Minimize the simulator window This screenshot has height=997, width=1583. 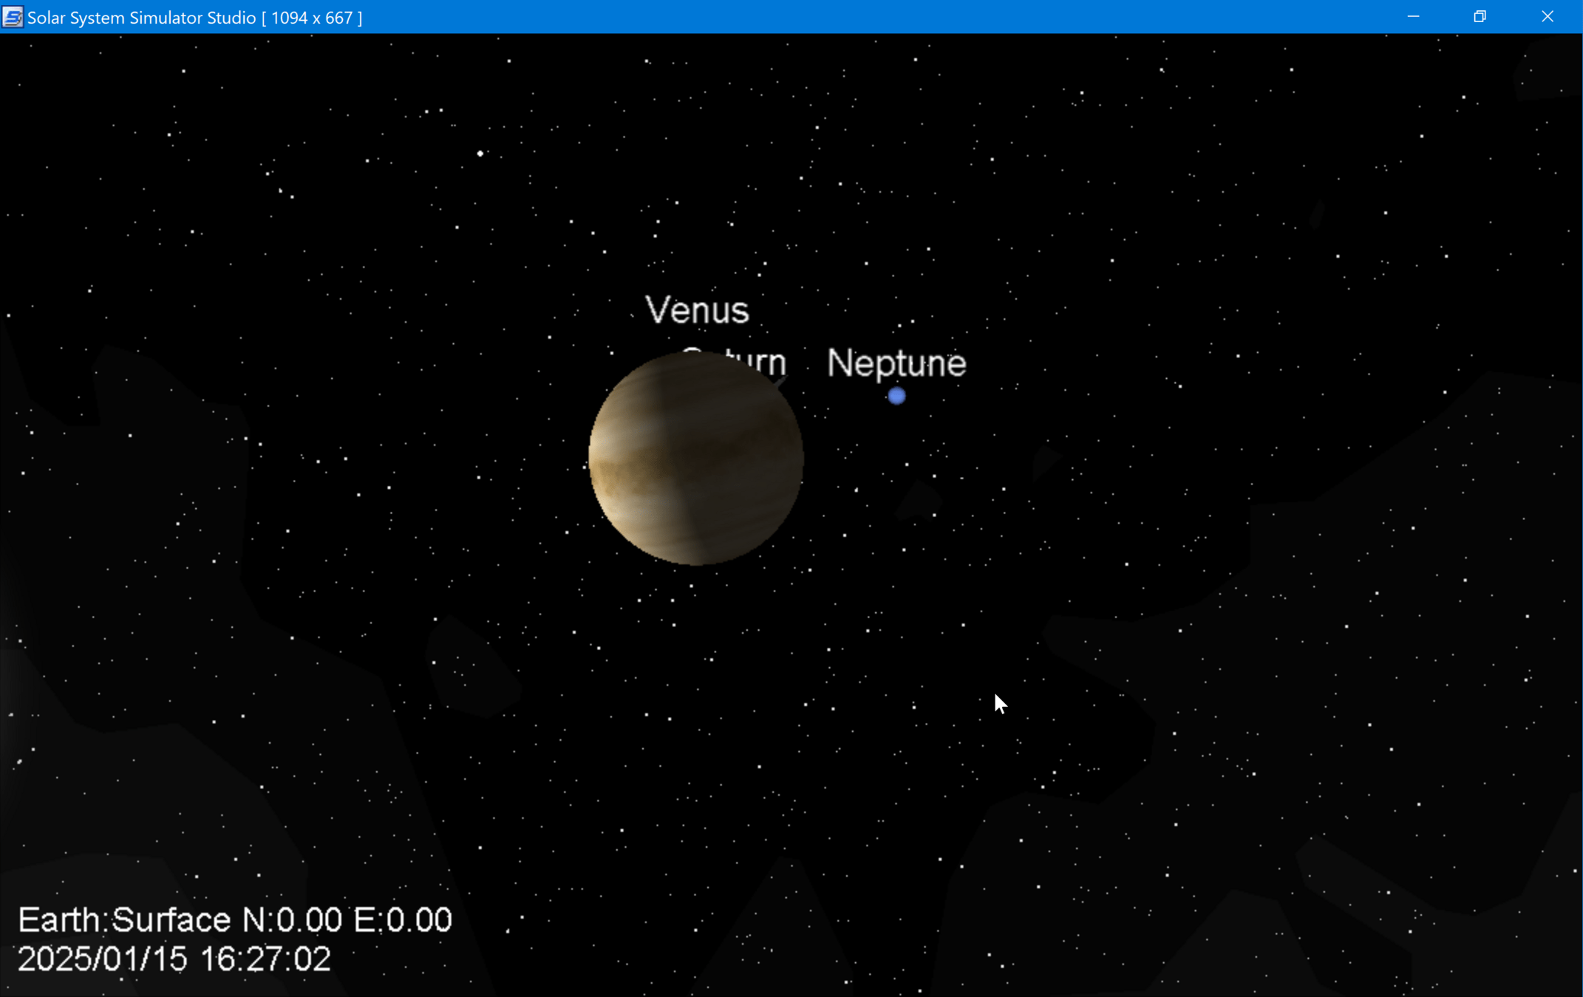[1413, 17]
